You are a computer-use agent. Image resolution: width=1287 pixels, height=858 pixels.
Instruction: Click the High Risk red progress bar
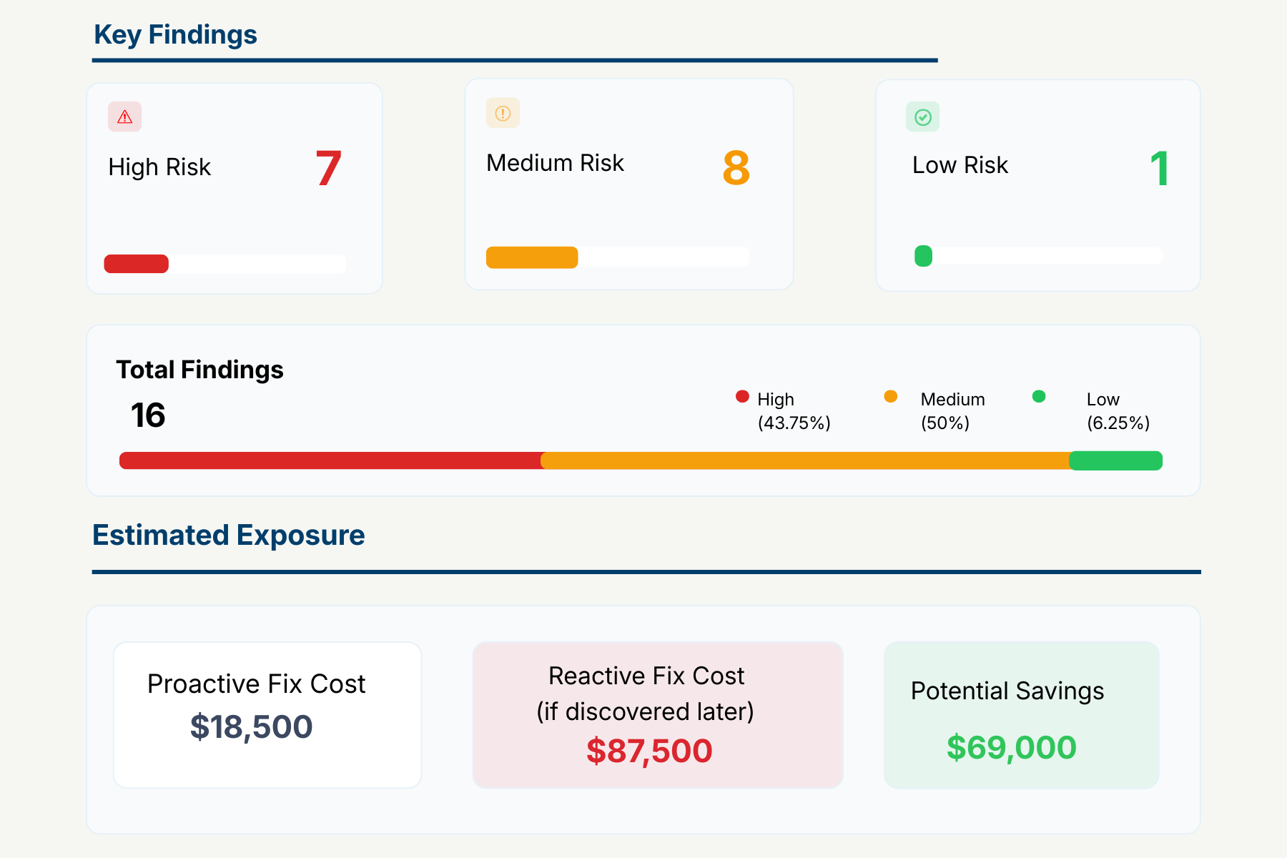[x=137, y=264]
